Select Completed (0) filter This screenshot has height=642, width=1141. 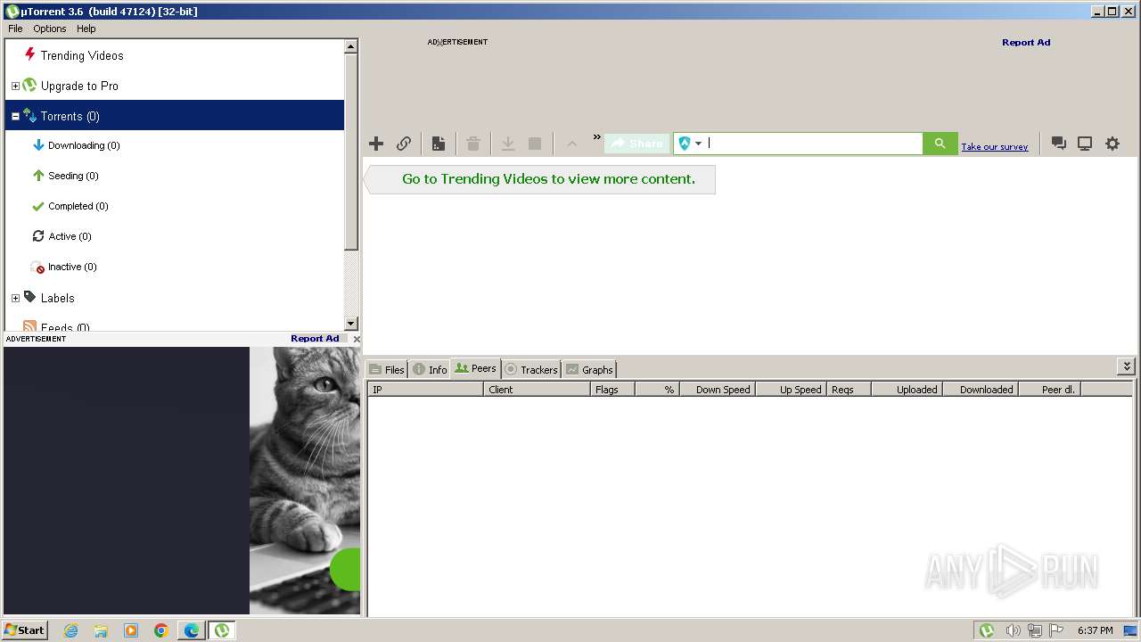click(x=78, y=206)
